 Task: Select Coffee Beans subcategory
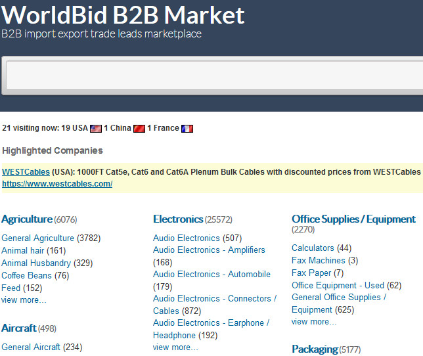(26, 275)
